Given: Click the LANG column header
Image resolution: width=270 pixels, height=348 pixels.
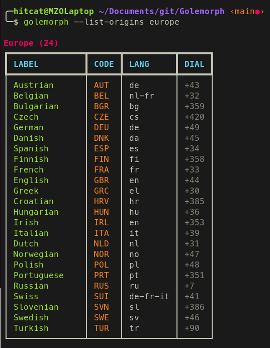Looking at the screenshot, I should click(x=139, y=64).
